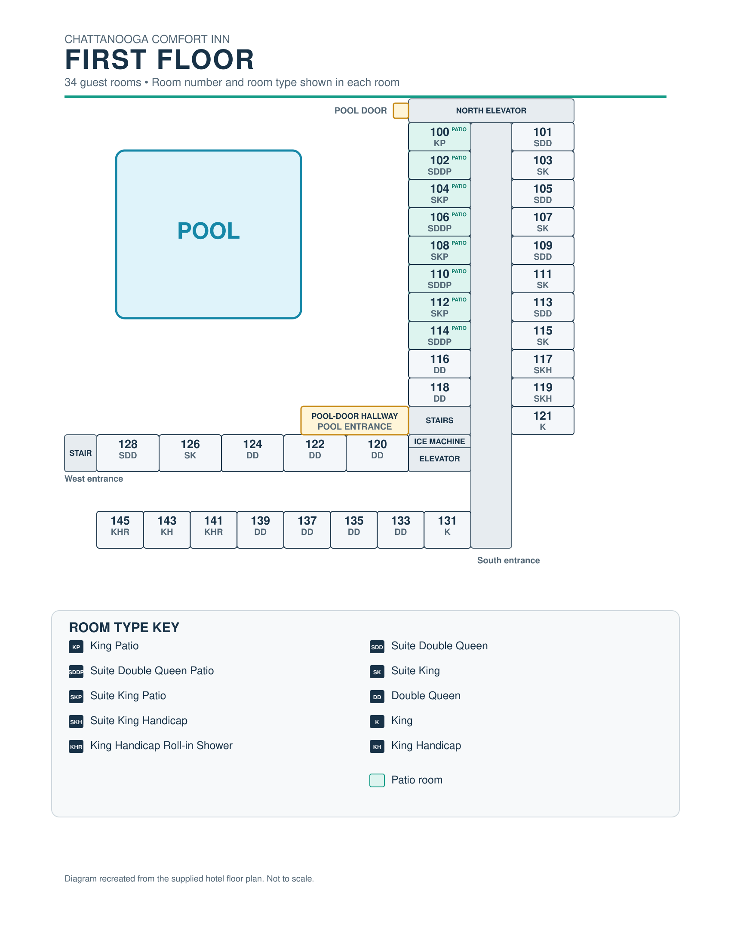
Task: Select the Ice Machine box
Action: (439, 441)
